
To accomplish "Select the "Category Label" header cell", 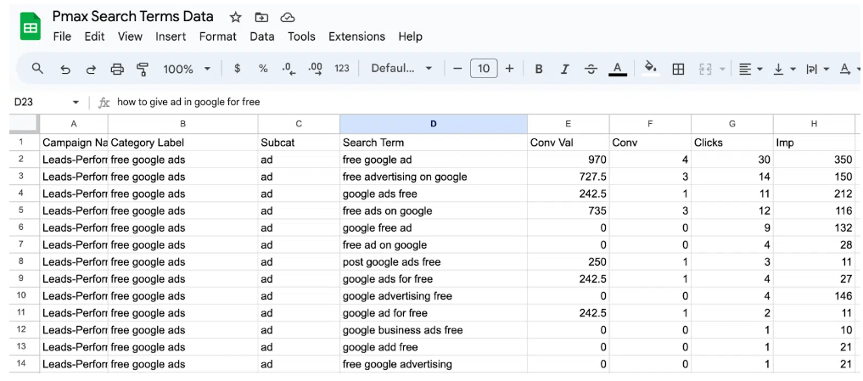I will (x=182, y=143).
